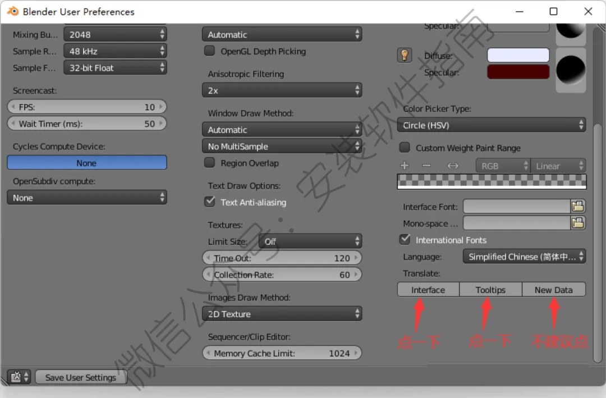Click the Translate label
Image resolution: width=606 pixels, height=398 pixels.
[x=421, y=273]
